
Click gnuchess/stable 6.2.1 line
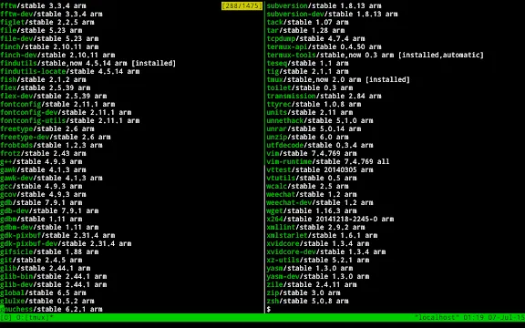pos(51,309)
